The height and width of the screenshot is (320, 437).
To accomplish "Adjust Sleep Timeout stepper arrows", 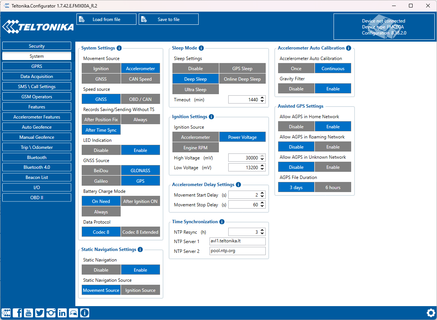I will click(x=262, y=99).
